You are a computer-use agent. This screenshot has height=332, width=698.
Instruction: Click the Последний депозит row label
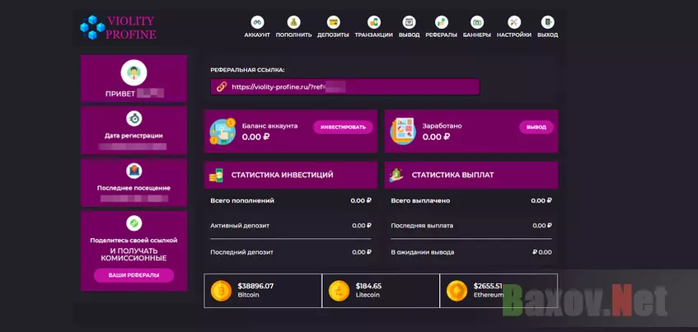pos(241,252)
